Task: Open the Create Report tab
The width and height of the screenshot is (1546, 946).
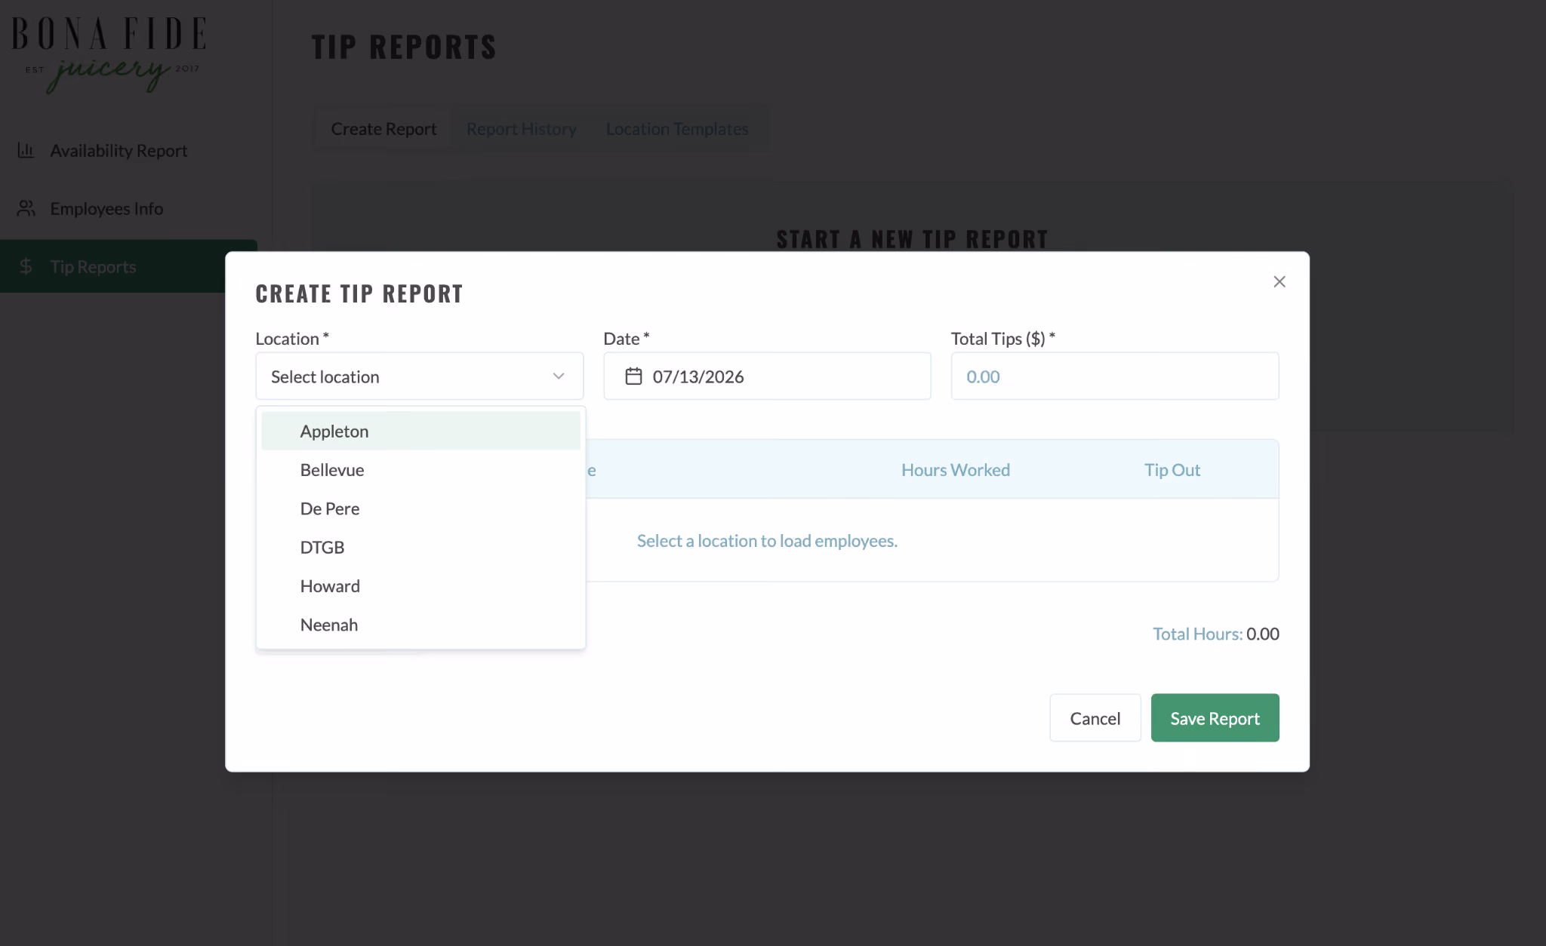Action: [383, 129]
